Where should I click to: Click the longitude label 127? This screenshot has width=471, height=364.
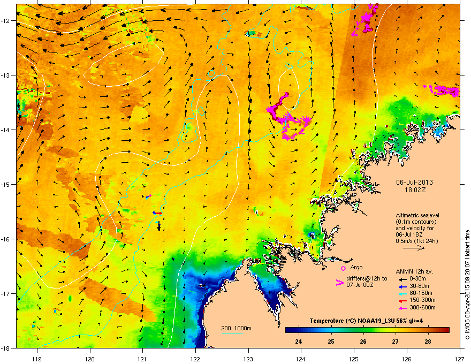tap(460, 359)
